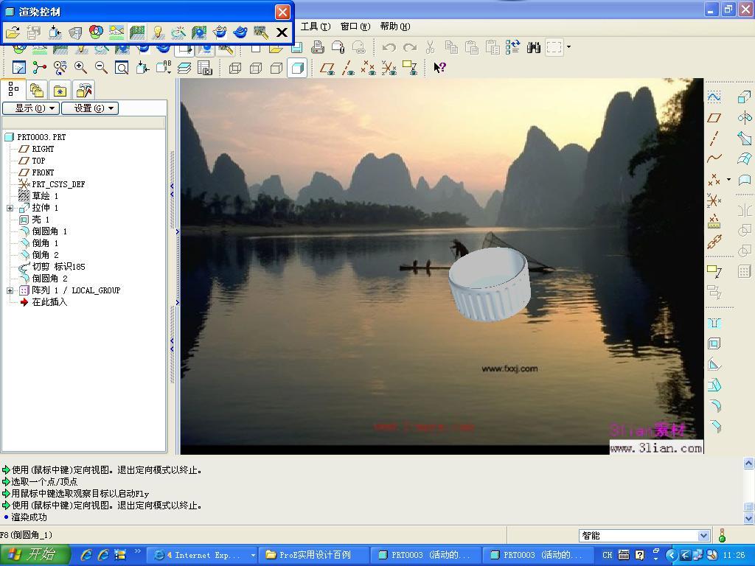Expand the 阵列 1 / LOCAL_GROUP node
The height and width of the screenshot is (566, 755).
(10, 290)
